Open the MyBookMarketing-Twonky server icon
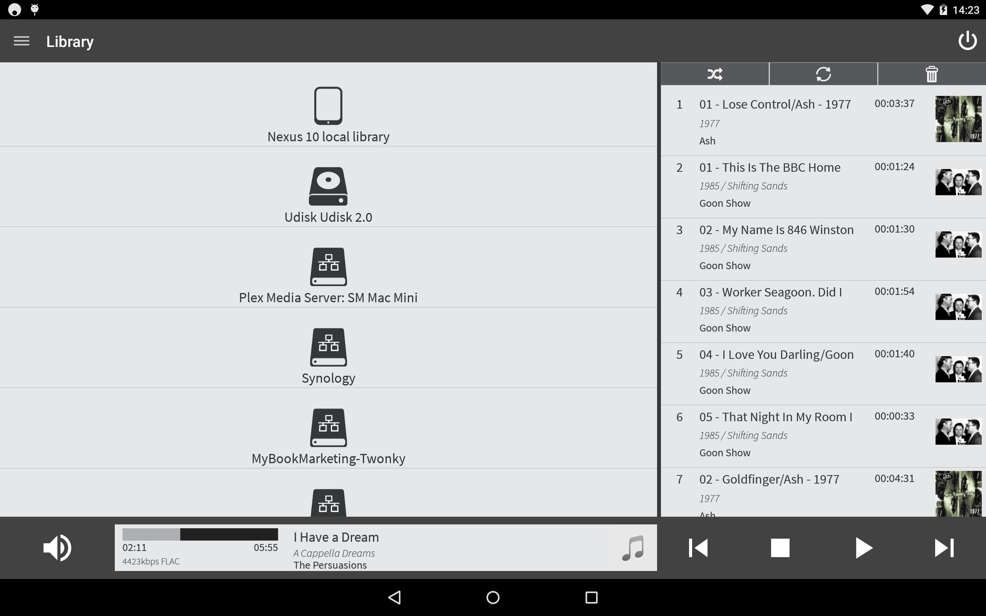986x616 pixels. [328, 428]
